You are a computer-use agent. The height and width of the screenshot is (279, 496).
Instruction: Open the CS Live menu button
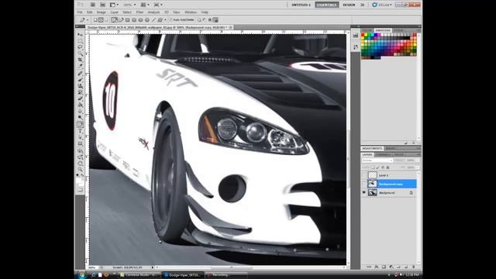pos(382,5)
